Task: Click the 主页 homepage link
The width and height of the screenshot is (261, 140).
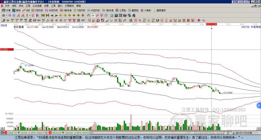Action: click(247, 2)
